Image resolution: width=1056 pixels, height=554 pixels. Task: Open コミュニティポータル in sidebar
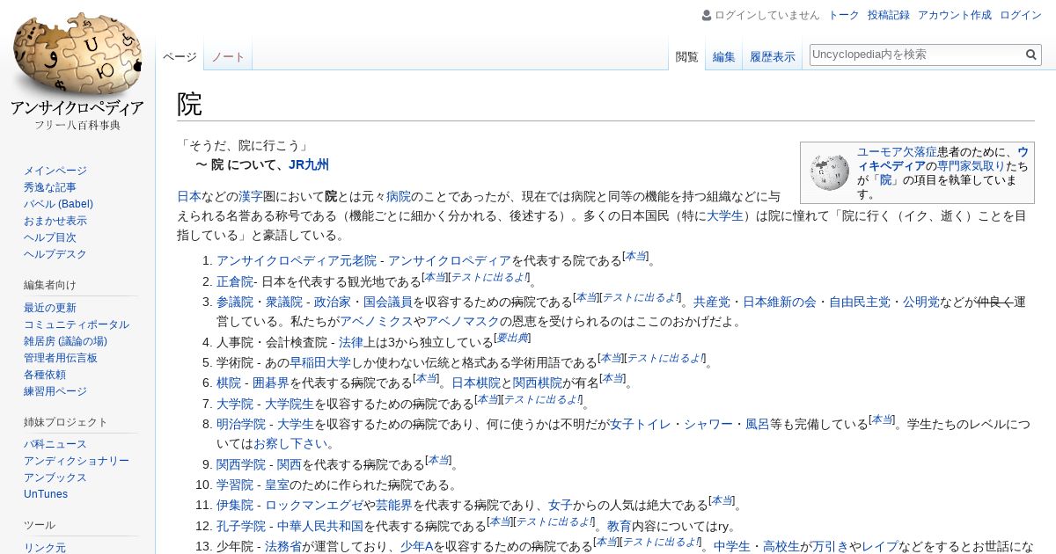point(77,324)
